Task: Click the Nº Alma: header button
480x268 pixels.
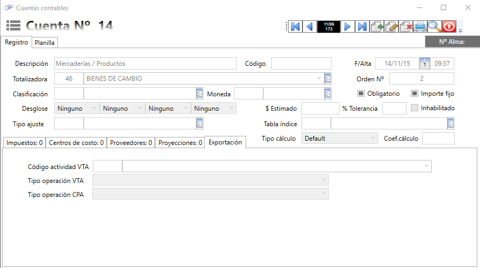Action: point(452,42)
